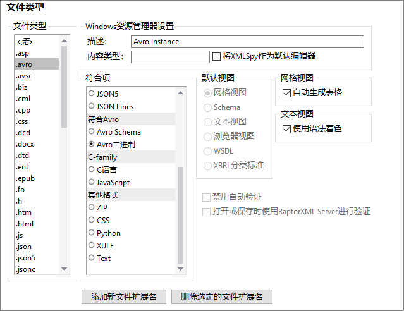This screenshot has width=404, height=311.
Task: Click 删除选定的文件扩展名 button
Action: [x=221, y=296]
